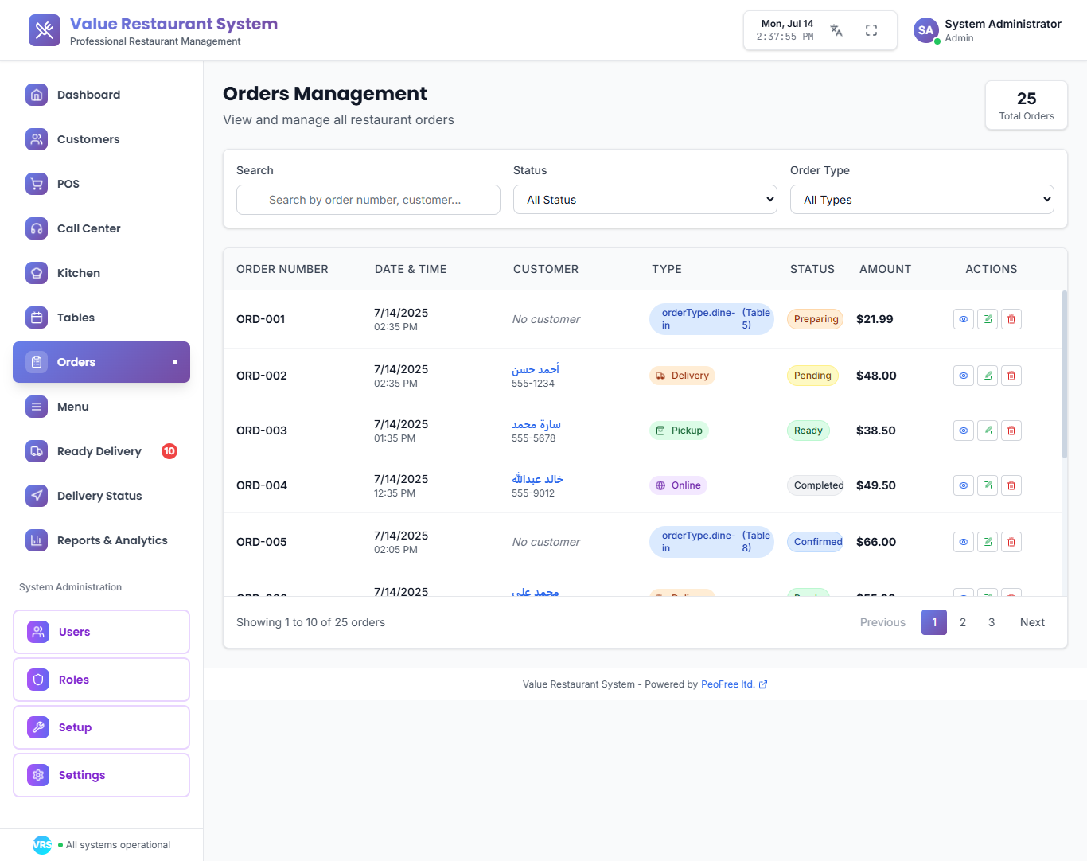Click the trash icon for ORD-005
The height and width of the screenshot is (861, 1087).
(1011, 542)
